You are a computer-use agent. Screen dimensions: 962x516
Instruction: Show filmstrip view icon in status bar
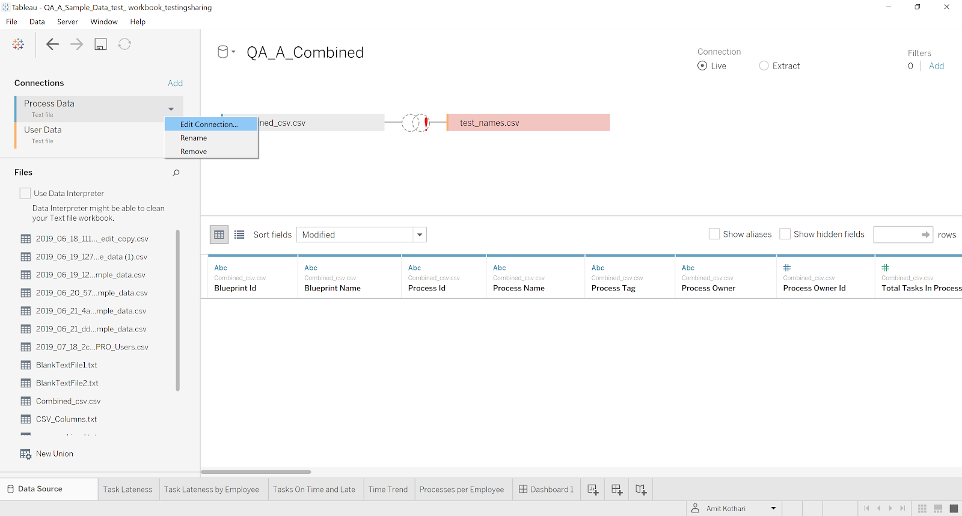[938, 509]
